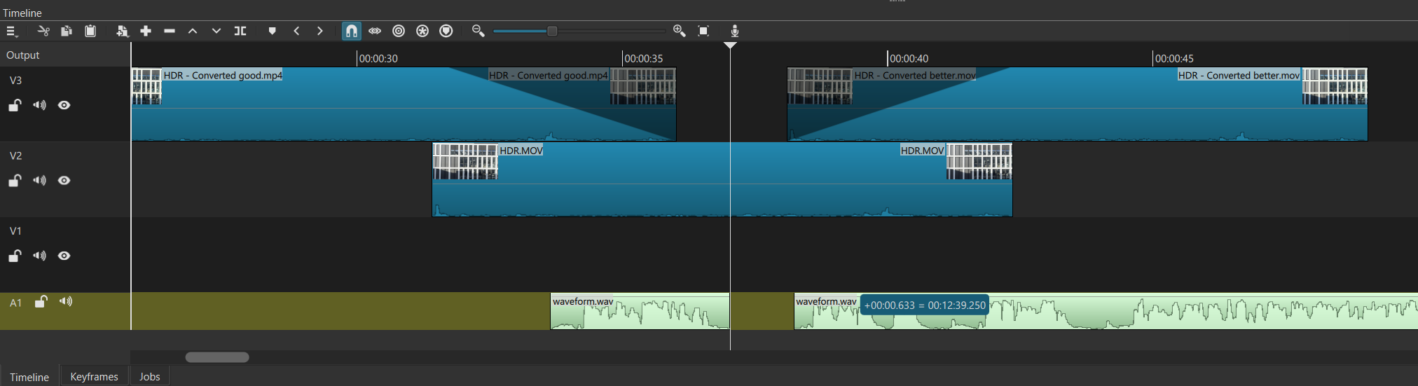
Task: Click the Overwrite down-chevron icon
Action: (216, 31)
